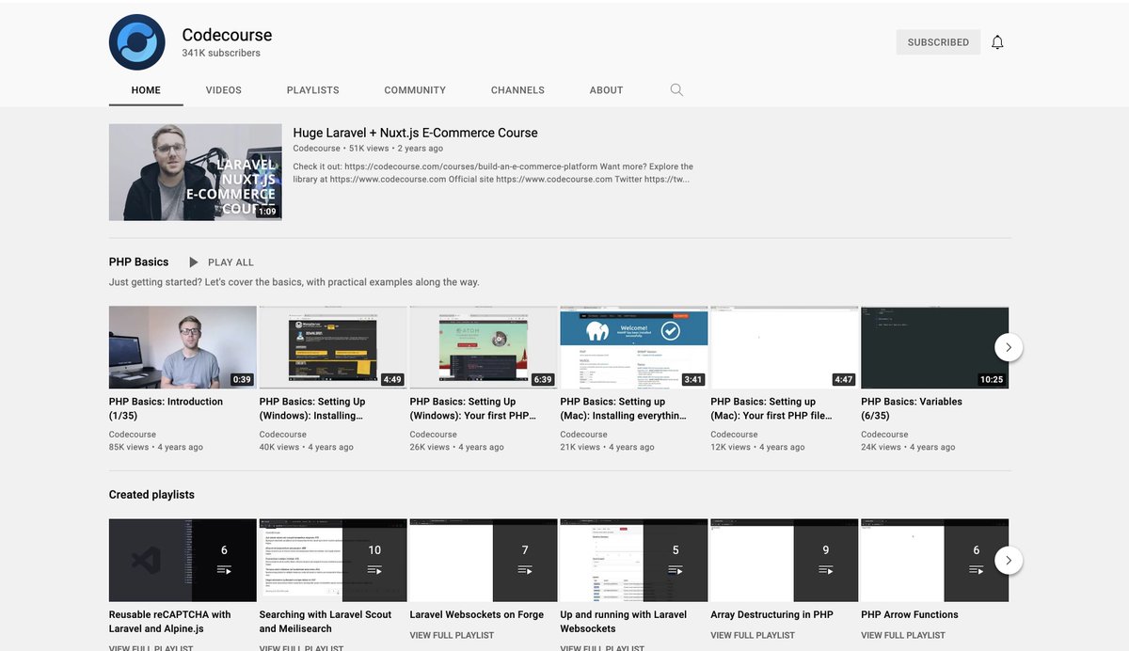Open the 4:49 Windows Installing video thumbnail
This screenshot has height=651, width=1129.
pos(333,347)
